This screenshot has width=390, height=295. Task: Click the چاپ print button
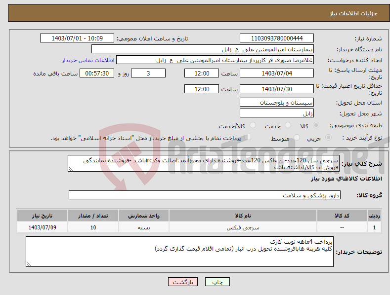point(217,282)
